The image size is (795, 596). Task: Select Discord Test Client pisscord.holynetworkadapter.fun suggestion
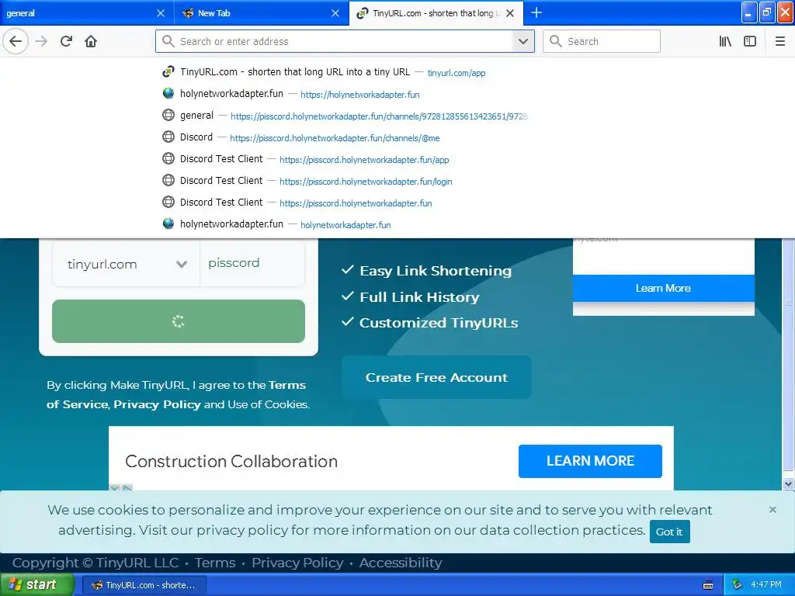click(x=345, y=203)
